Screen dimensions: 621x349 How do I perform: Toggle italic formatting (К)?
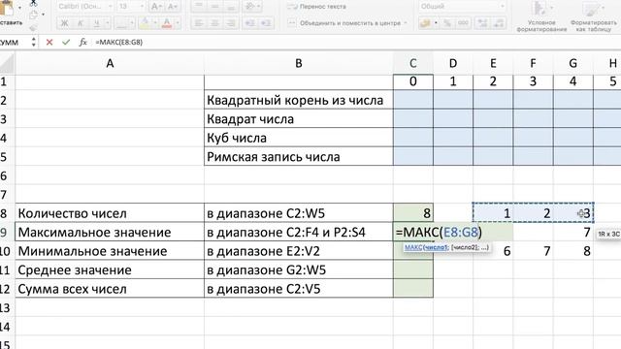coord(80,23)
